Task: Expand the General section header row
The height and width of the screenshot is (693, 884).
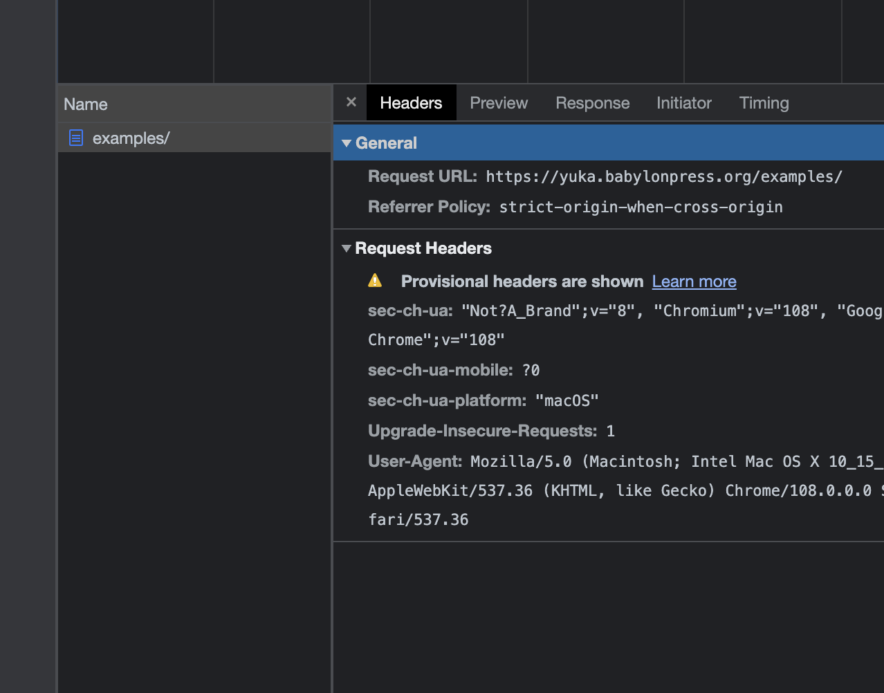Action: point(387,142)
